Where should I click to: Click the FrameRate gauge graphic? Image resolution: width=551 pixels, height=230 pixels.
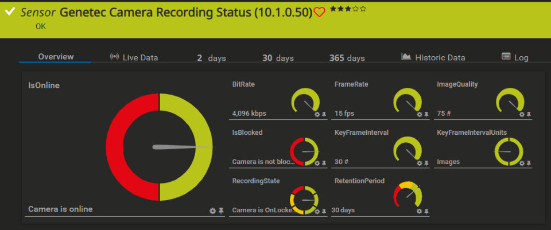click(408, 100)
